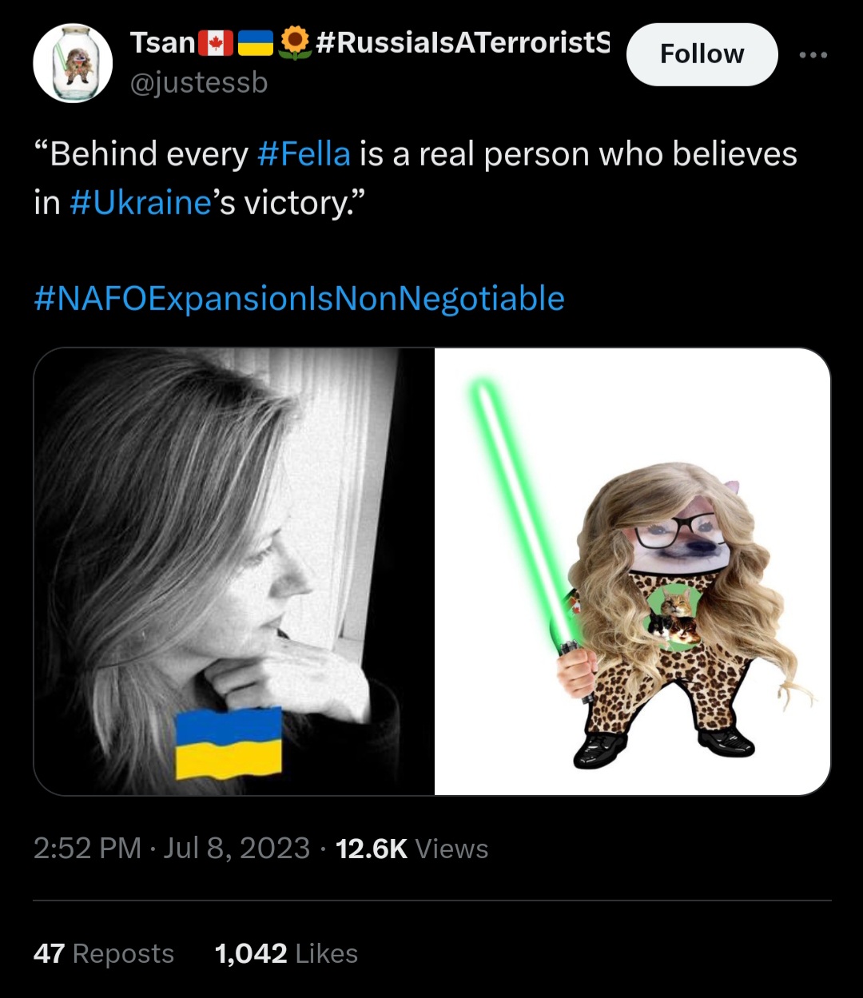Open the Tsan display name profile link
Screen dimensions: 863x998
163,43
